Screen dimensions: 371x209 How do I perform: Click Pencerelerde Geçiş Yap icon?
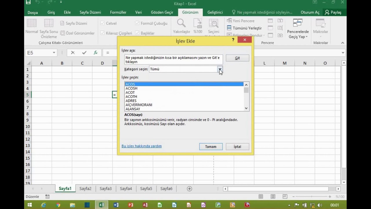(298, 23)
